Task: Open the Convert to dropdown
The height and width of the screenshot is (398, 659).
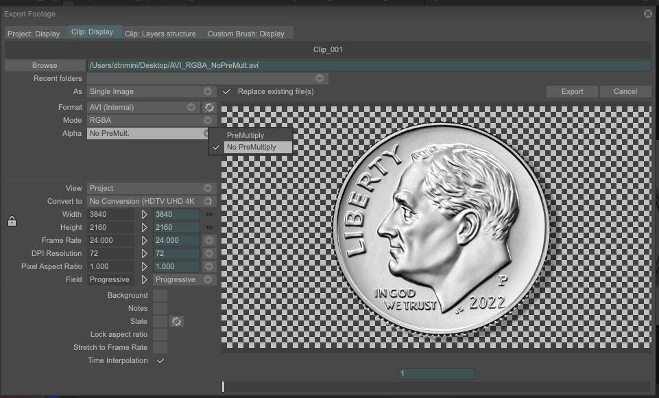Action: 152,202
